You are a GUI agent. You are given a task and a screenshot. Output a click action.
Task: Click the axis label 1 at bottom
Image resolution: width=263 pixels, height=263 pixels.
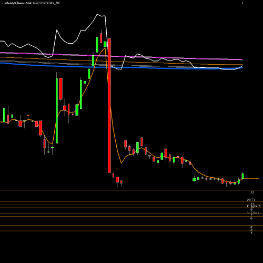pyautogui.click(x=251, y=233)
